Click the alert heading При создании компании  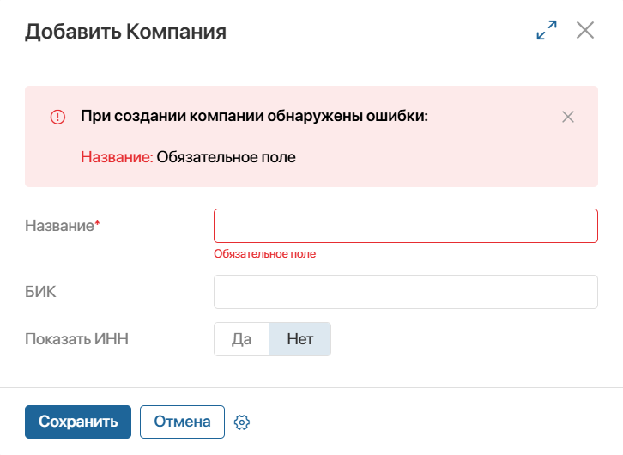[x=254, y=116]
